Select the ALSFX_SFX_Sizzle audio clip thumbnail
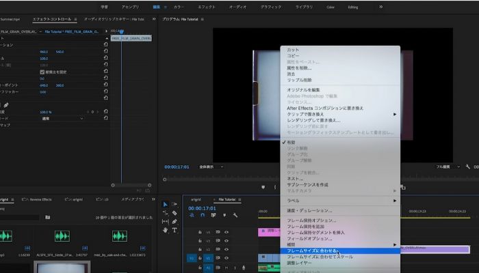 [62, 236]
